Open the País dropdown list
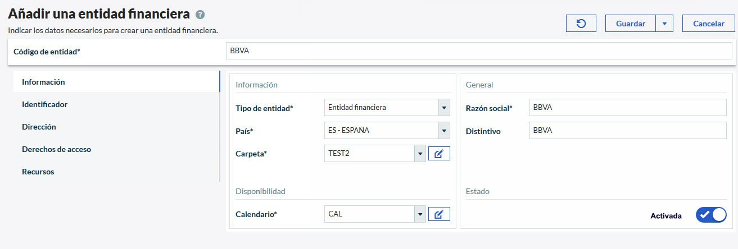738x249 pixels. 444,131
